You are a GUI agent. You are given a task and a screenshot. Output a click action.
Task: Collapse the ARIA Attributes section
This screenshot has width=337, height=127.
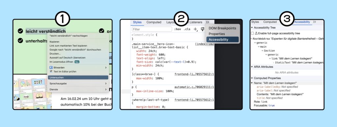point(252,67)
